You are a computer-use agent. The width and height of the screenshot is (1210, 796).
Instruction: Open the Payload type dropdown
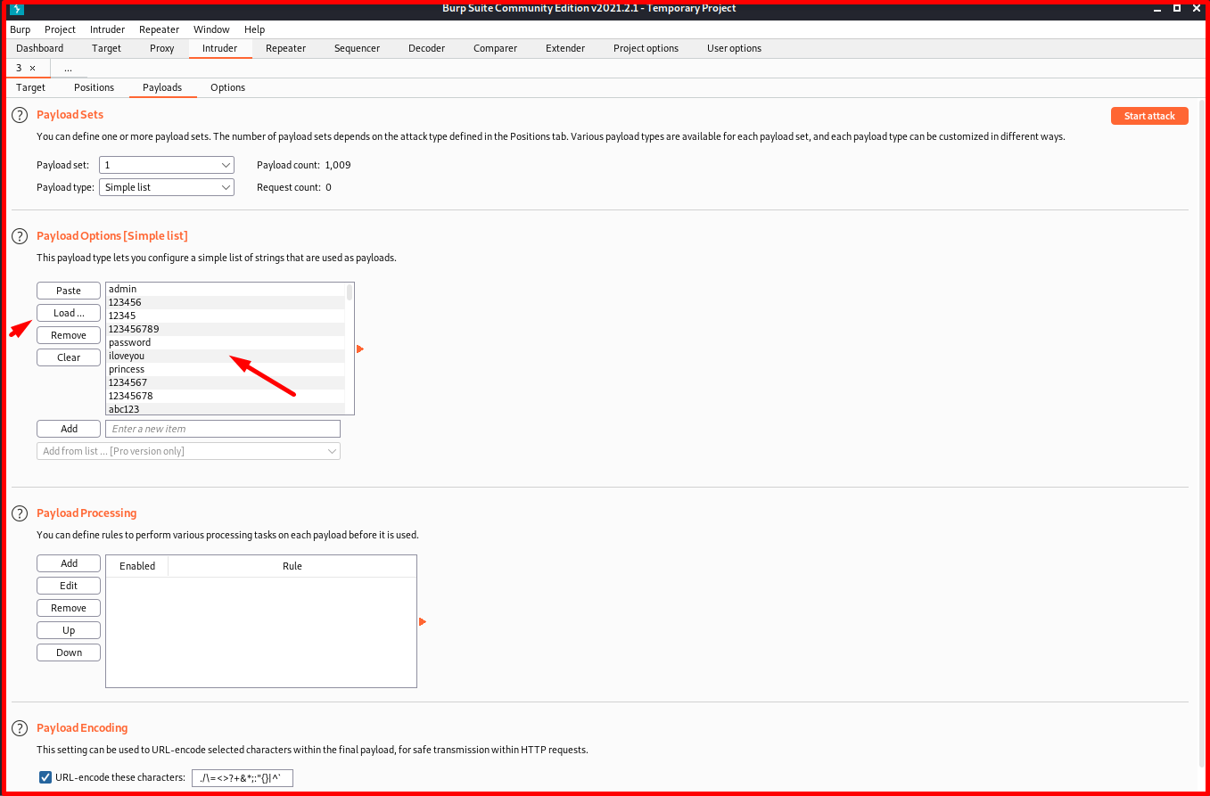click(166, 187)
